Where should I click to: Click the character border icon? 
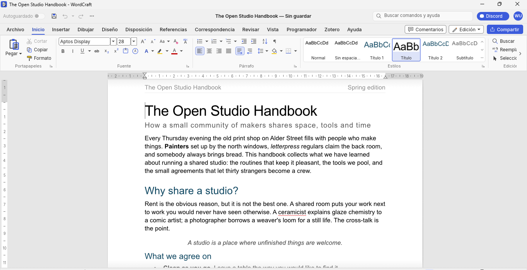tap(126, 51)
